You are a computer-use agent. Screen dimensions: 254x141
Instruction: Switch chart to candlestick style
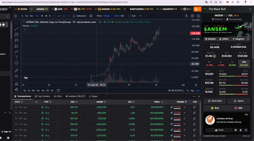tap(64, 16)
